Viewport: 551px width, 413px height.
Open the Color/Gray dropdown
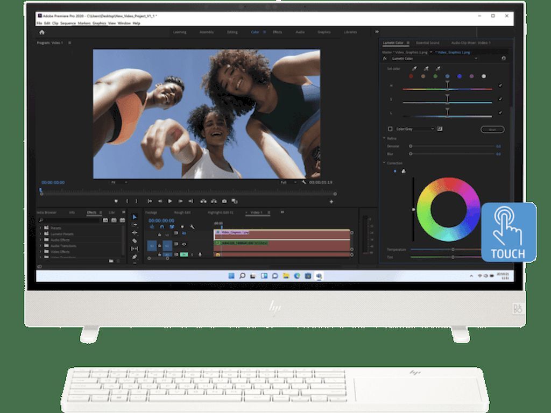click(415, 129)
